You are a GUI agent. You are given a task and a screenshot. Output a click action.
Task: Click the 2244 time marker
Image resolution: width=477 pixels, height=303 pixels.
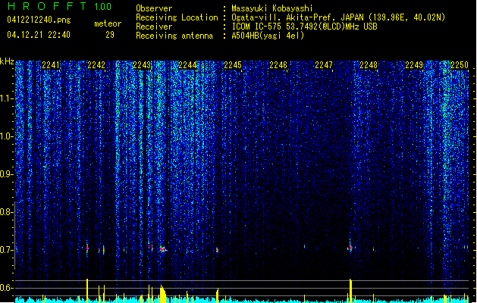(187, 65)
